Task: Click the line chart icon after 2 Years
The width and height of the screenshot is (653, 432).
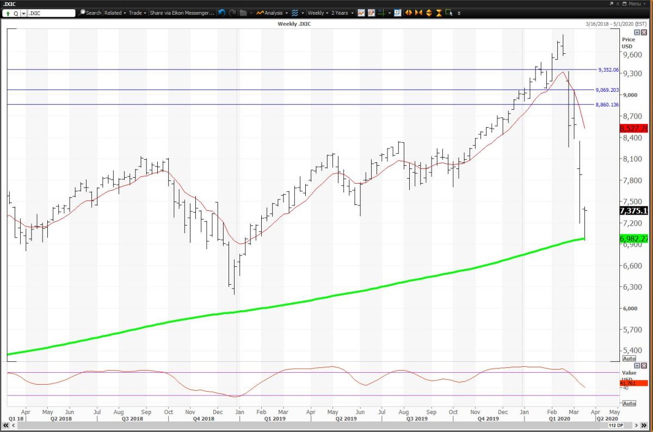Action: click(x=361, y=12)
